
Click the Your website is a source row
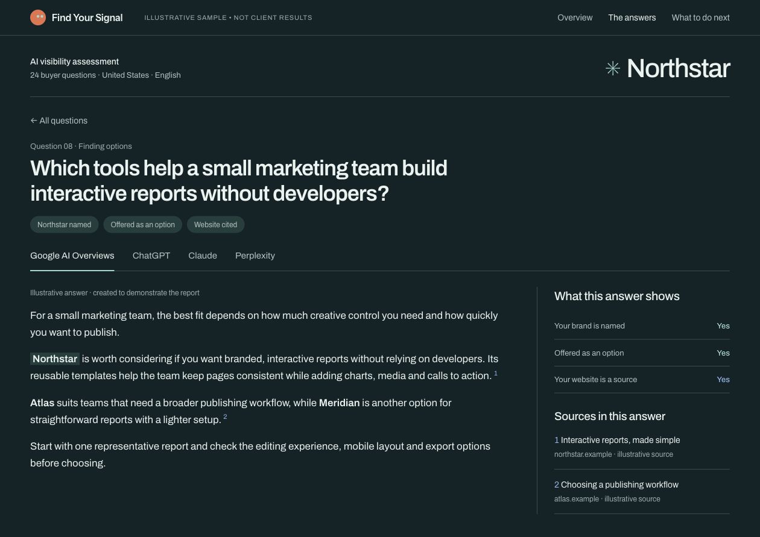coord(642,380)
